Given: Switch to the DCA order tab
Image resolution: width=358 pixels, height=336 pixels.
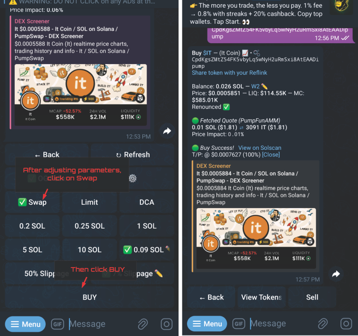Looking at the screenshot, I should [147, 202].
